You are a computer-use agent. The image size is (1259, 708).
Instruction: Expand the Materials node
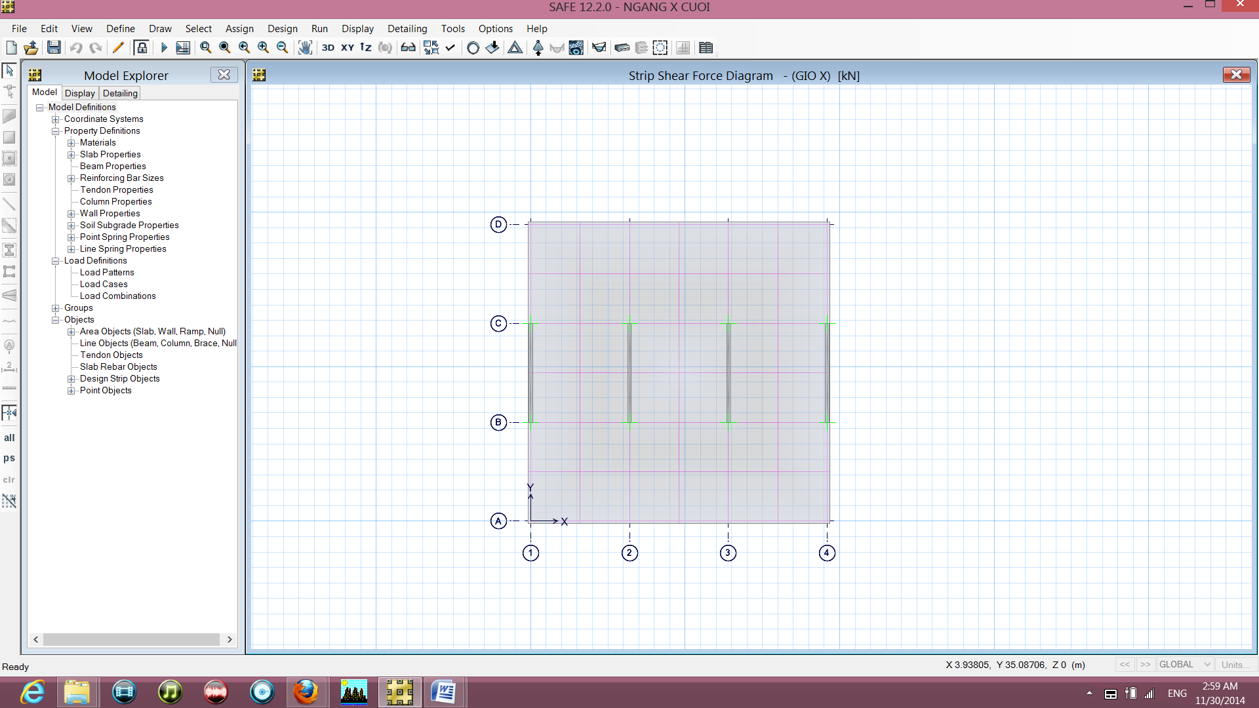[71, 143]
